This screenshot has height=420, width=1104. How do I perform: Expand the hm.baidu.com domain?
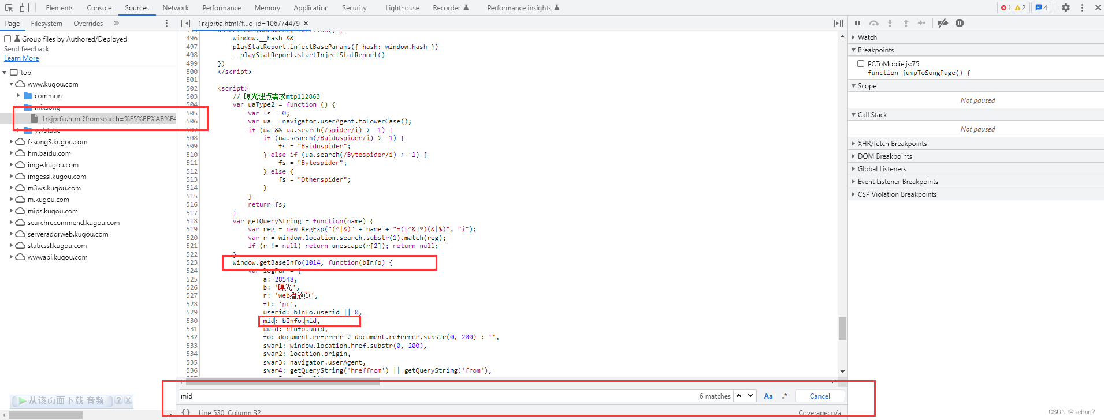(x=11, y=153)
